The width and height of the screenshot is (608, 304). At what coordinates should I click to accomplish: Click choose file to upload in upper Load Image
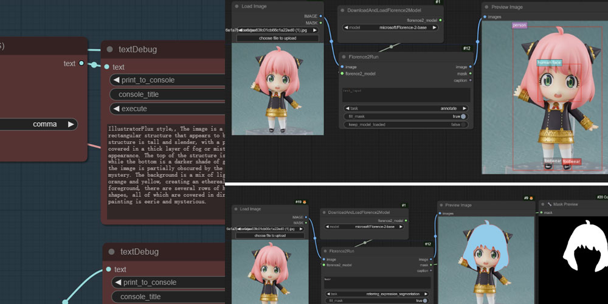coord(278,38)
